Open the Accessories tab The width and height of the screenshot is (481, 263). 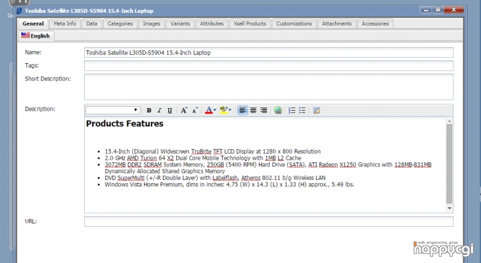375,23
